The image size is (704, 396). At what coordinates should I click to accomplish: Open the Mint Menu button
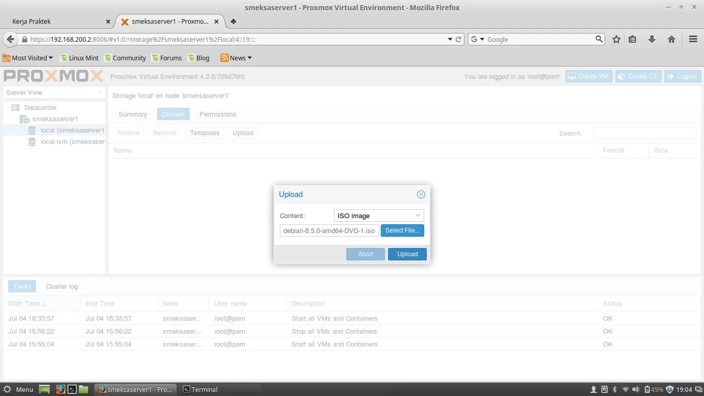pos(19,389)
